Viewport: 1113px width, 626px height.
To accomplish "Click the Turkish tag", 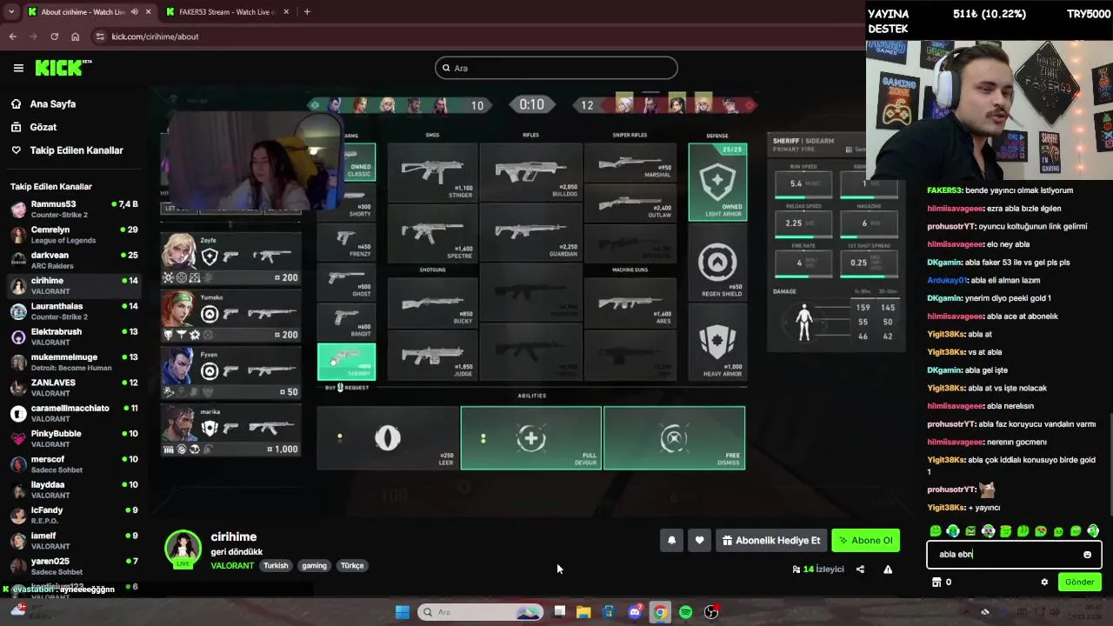I will [276, 565].
